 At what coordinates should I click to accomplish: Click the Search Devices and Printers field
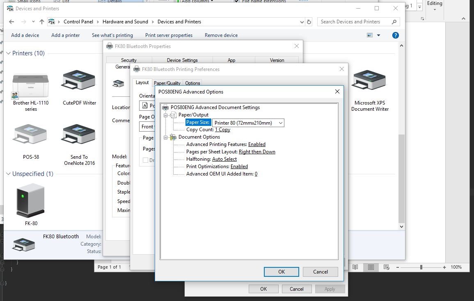click(x=355, y=22)
